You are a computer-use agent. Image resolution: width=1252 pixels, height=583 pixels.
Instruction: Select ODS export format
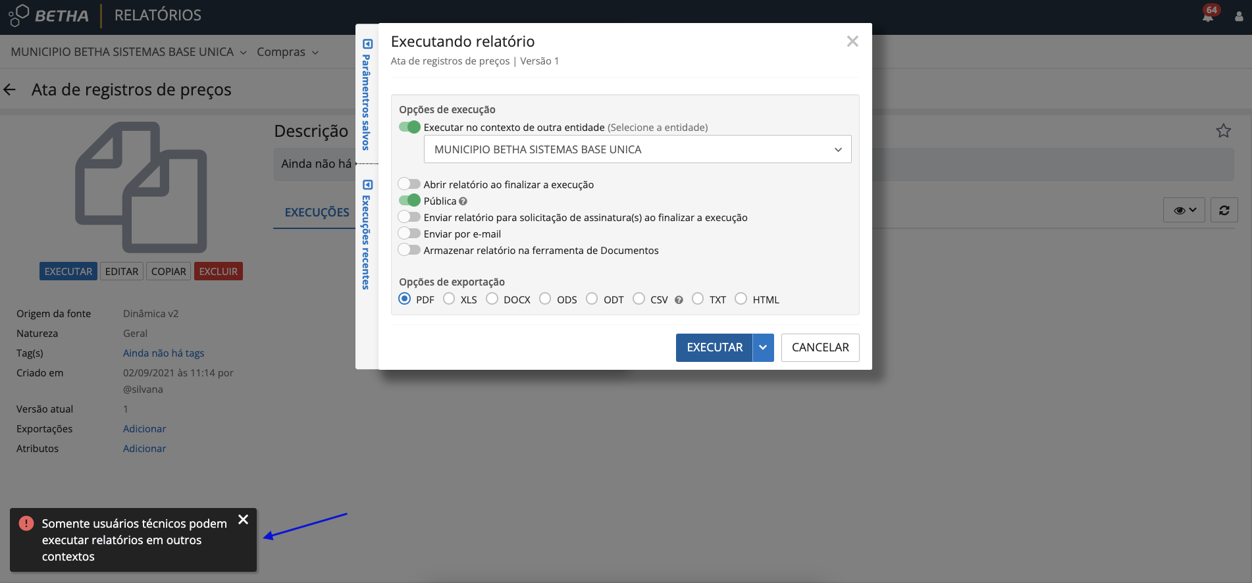point(545,299)
